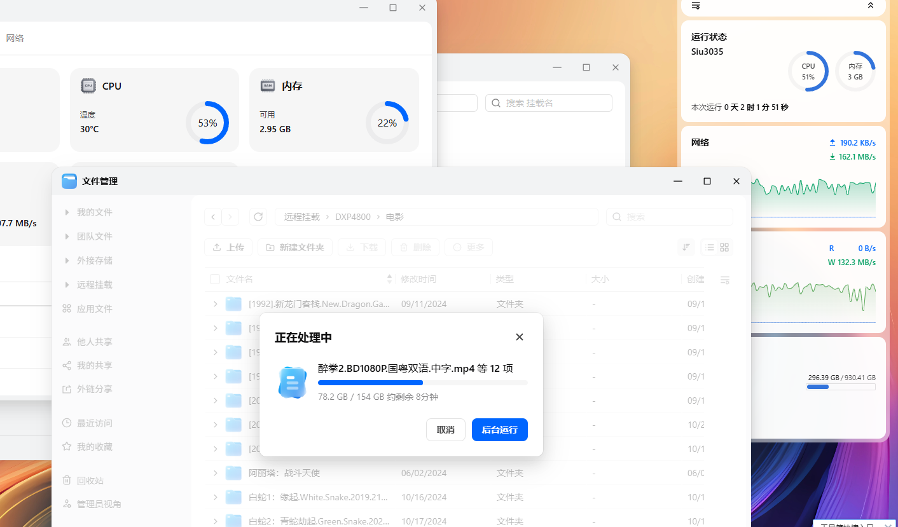This screenshot has width=898, height=527.
Task: Click the 大小 column header
Action: tap(600, 279)
